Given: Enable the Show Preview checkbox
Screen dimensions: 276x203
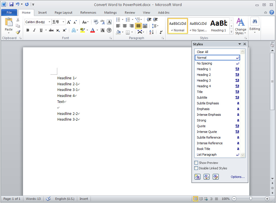Looking at the screenshot, I should coord(196,163).
